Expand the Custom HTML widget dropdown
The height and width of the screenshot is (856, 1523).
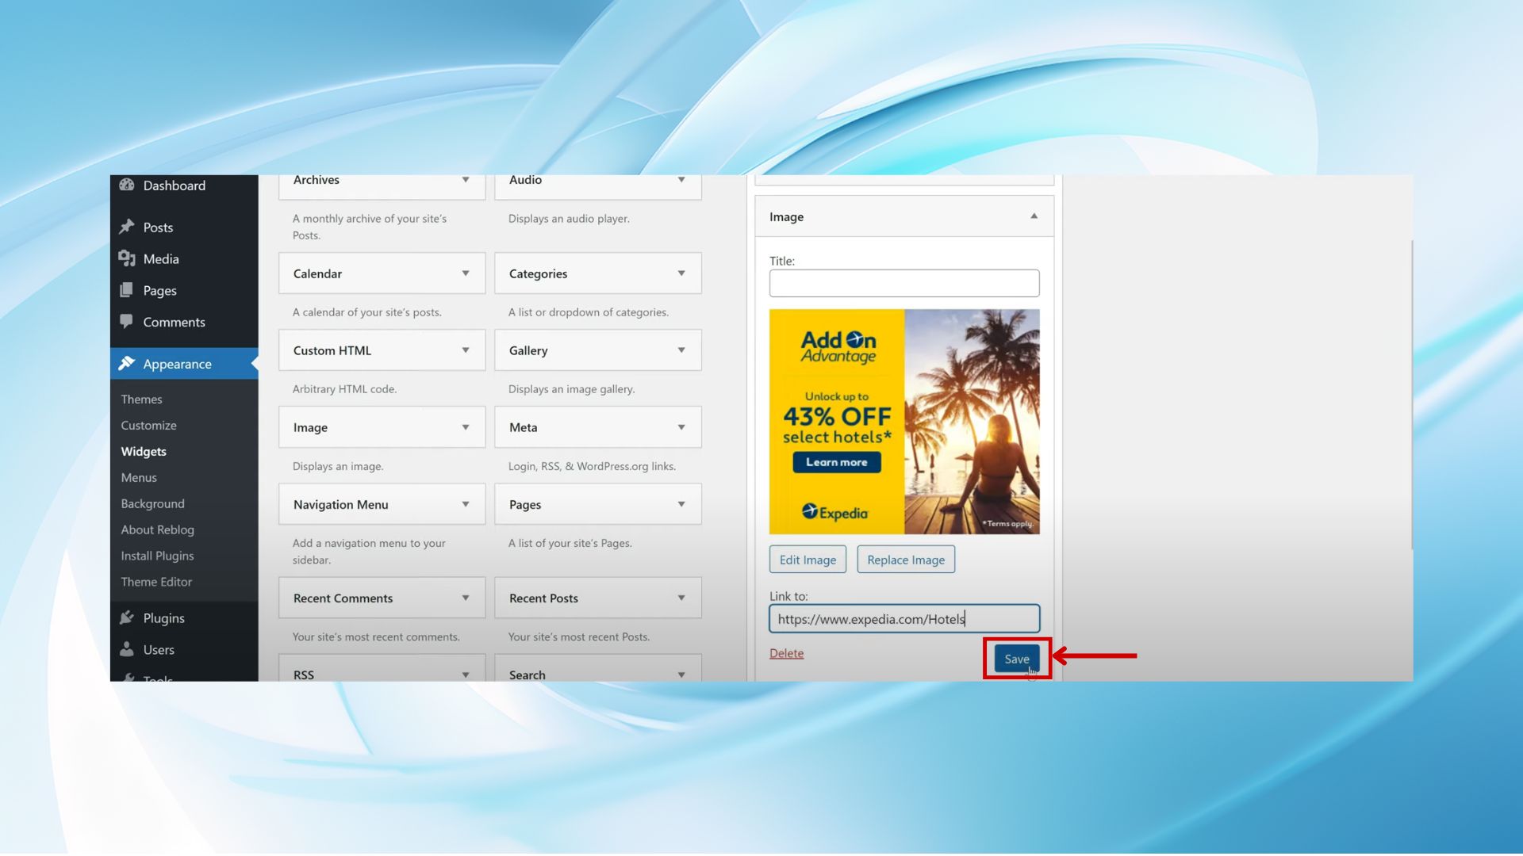(x=466, y=350)
